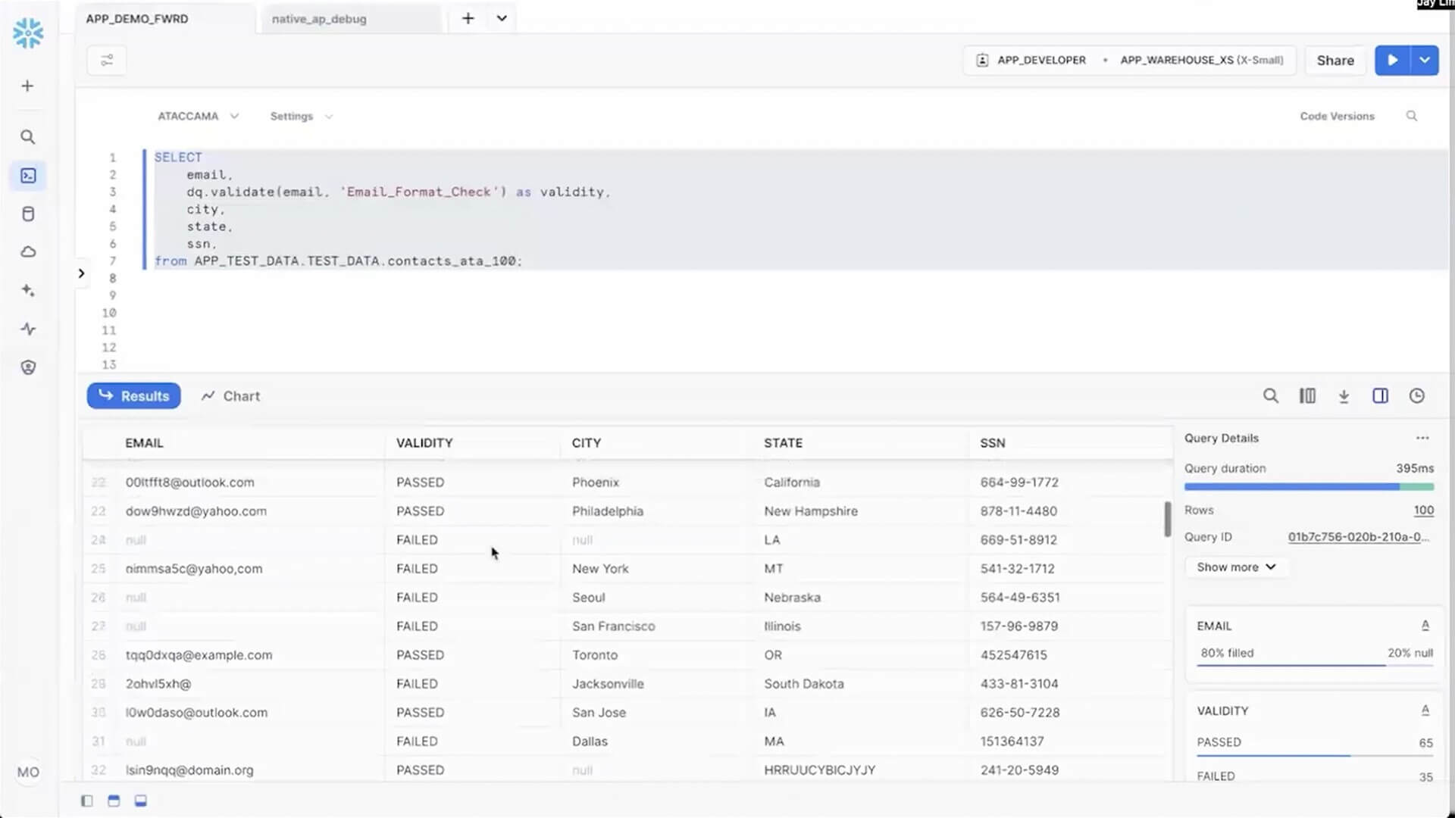This screenshot has width=1455, height=818.
Task: Expand the collapsed side panel chevron
Action: click(x=81, y=273)
